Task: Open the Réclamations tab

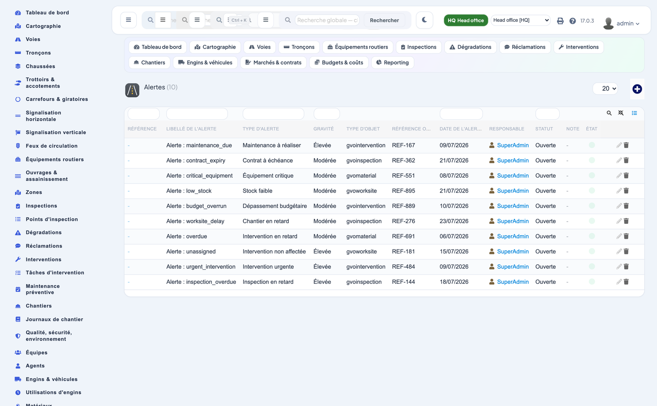Action: pos(525,47)
